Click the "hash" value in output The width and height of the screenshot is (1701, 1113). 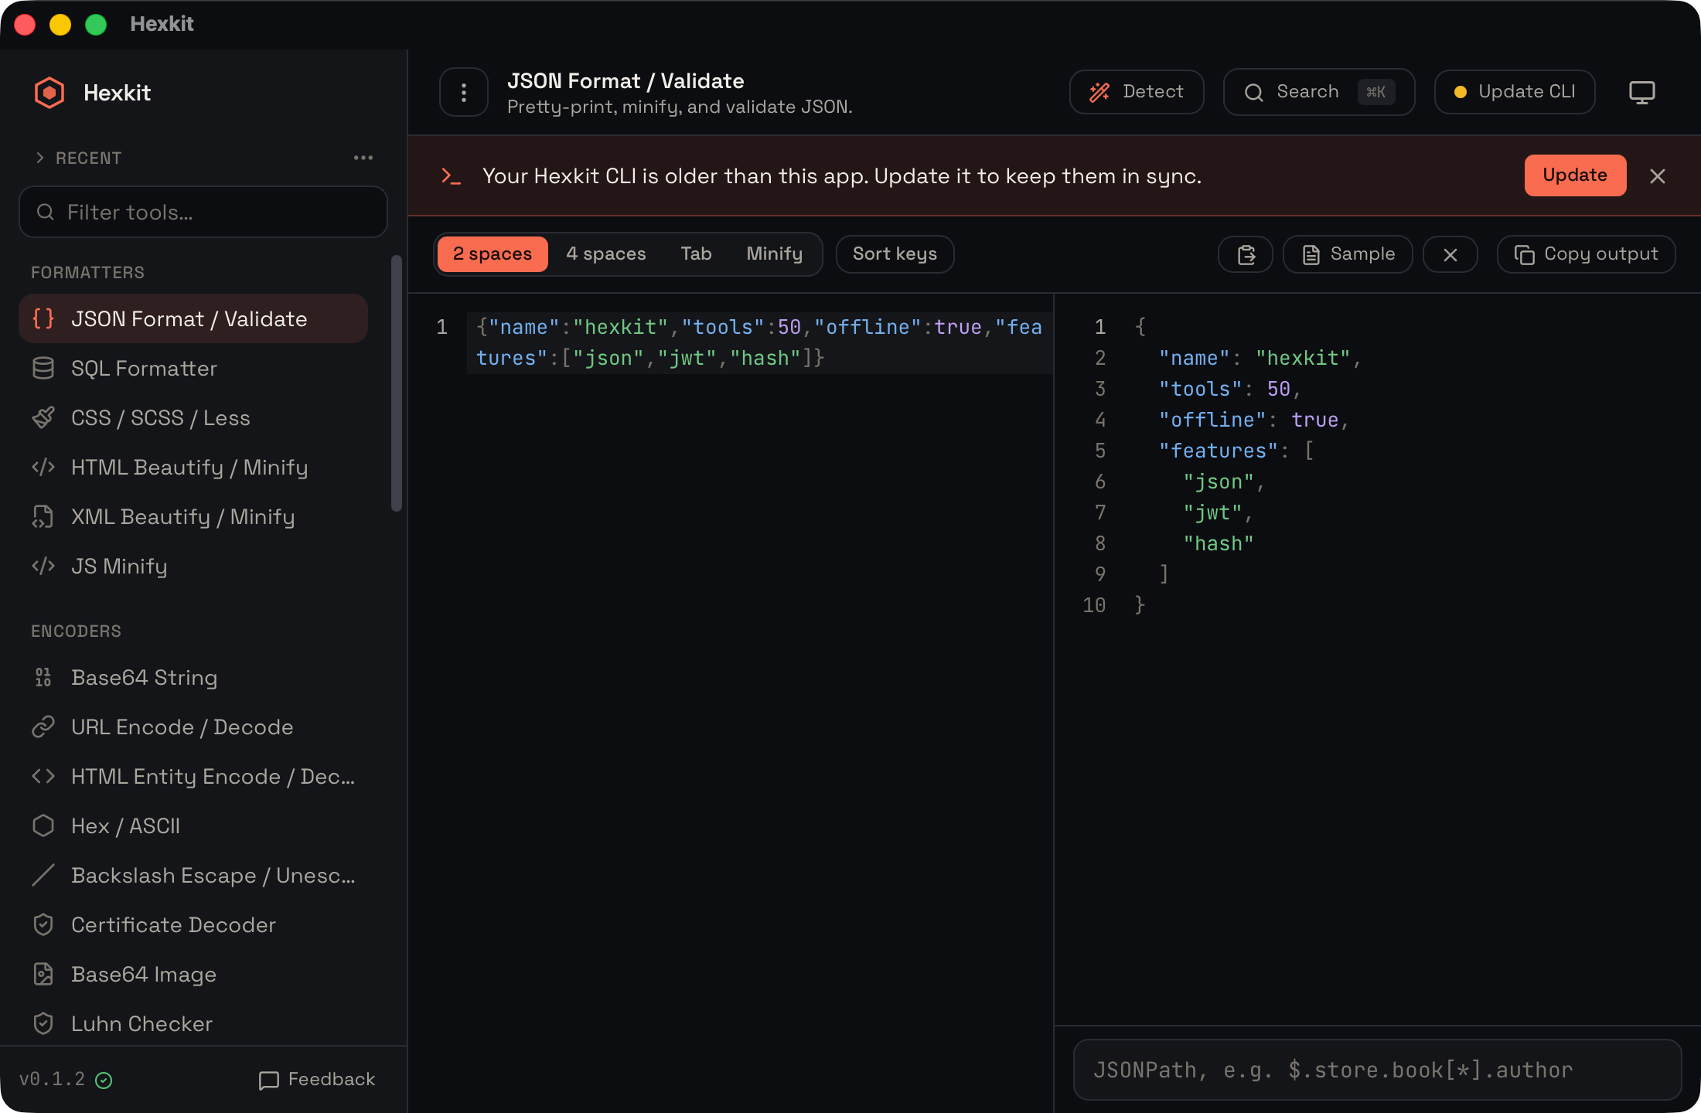pyautogui.click(x=1218, y=543)
